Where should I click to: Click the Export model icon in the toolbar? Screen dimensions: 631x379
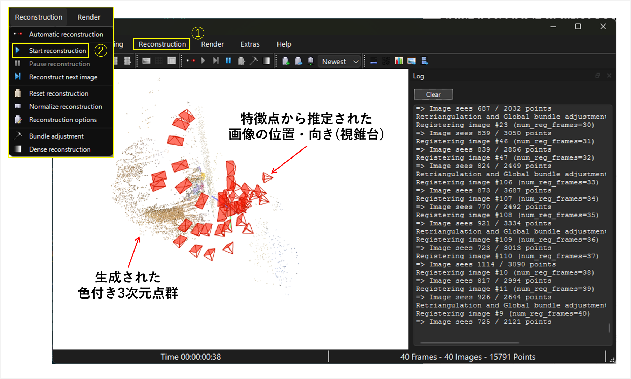point(298,61)
